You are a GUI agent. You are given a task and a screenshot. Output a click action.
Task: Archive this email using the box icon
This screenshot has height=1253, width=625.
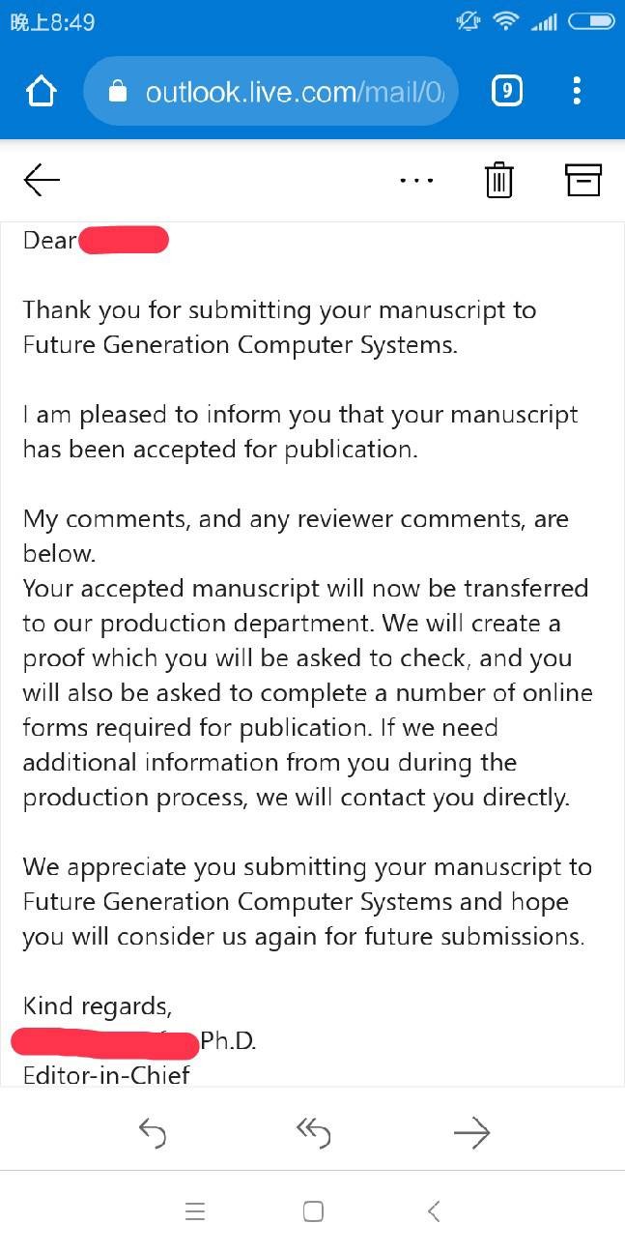coord(582,180)
